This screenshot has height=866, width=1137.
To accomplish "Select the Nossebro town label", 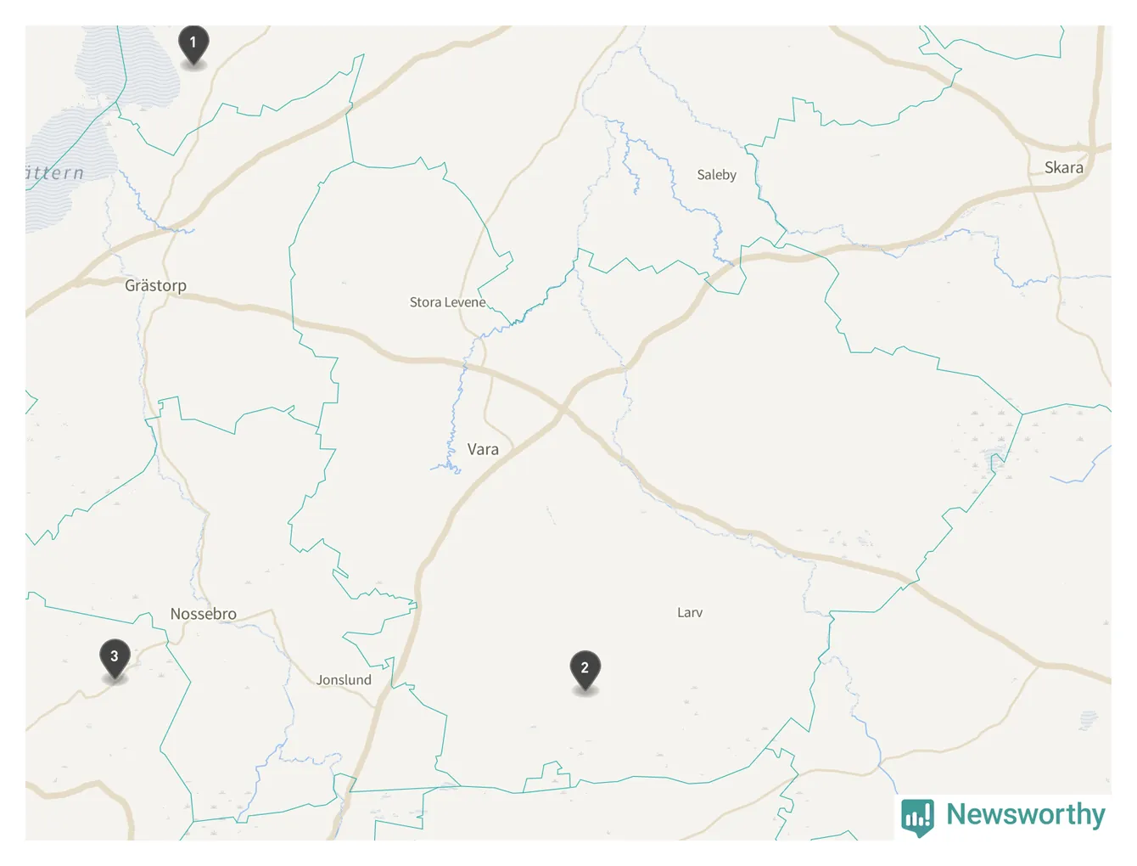I will [x=203, y=614].
